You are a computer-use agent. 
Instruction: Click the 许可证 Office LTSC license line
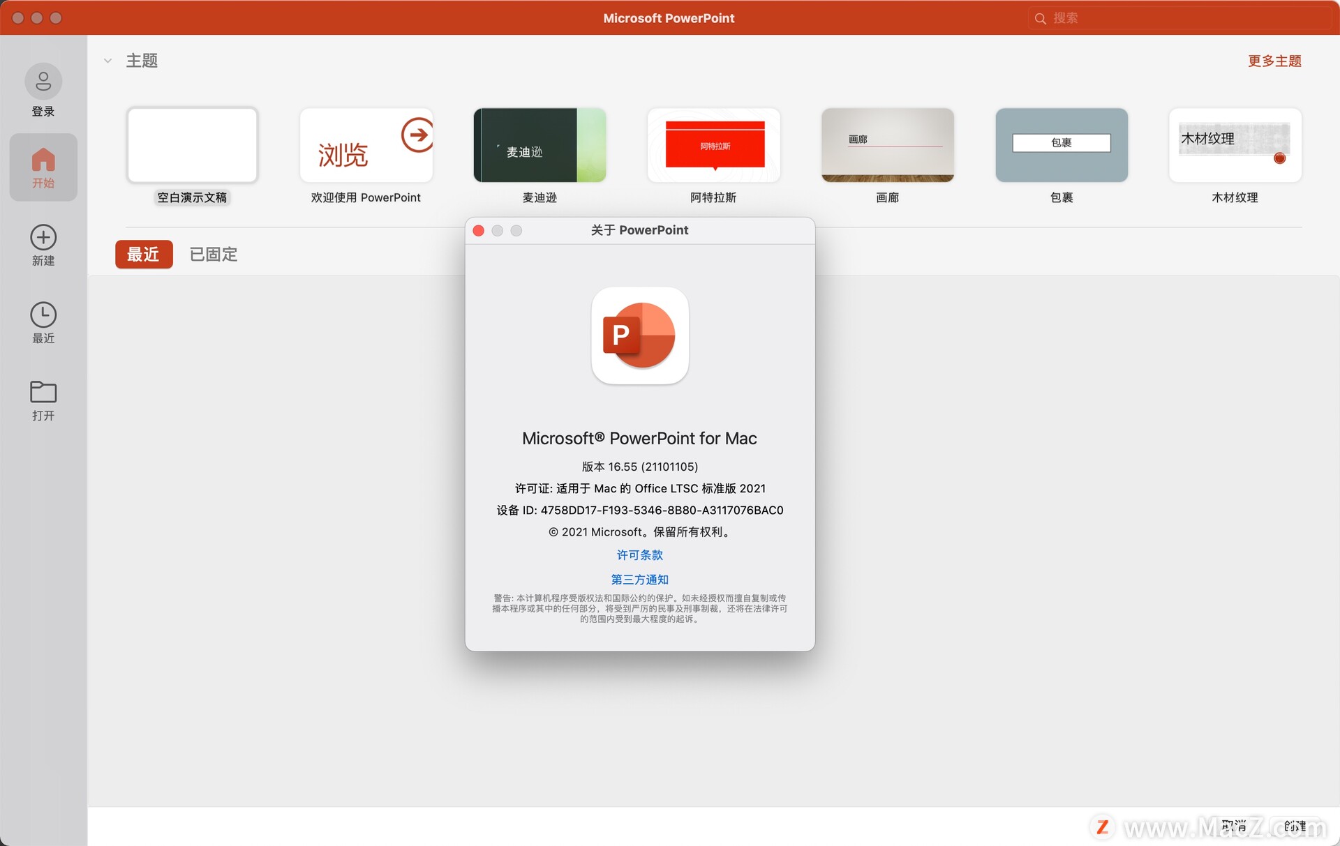tap(640, 489)
